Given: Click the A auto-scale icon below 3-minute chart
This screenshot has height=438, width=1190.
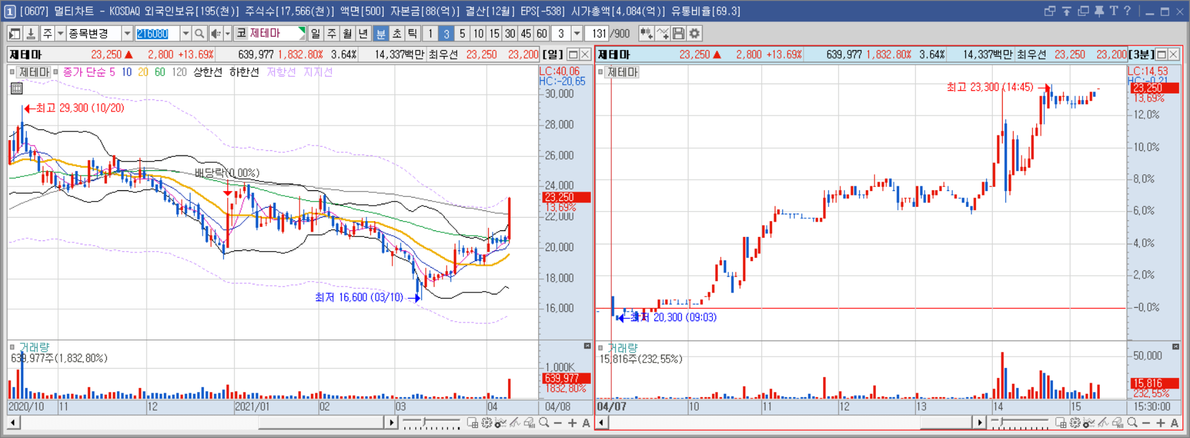Looking at the screenshot, I should click(x=1175, y=423).
